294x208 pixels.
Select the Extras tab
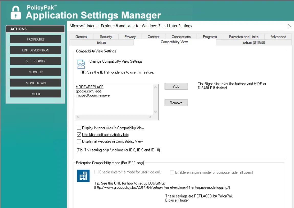tap(101, 42)
